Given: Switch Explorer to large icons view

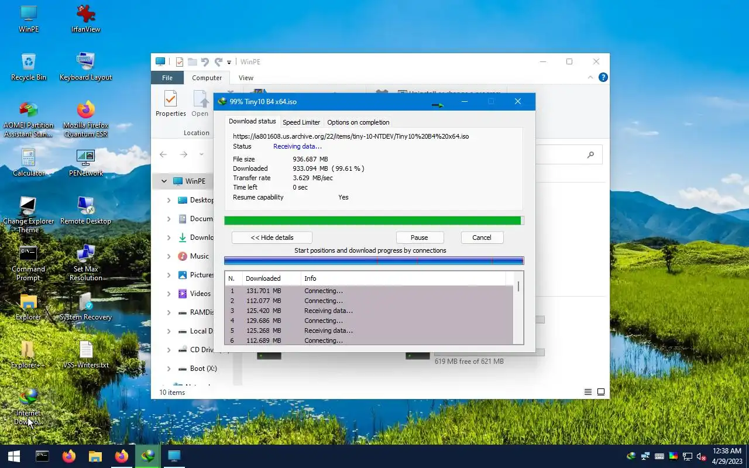Looking at the screenshot, I should coord(601,392).
